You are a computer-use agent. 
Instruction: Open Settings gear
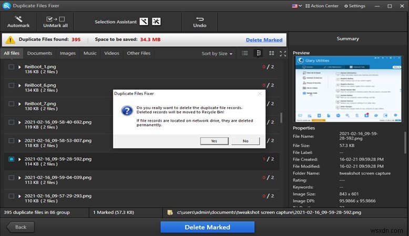[x=355, y=6]
